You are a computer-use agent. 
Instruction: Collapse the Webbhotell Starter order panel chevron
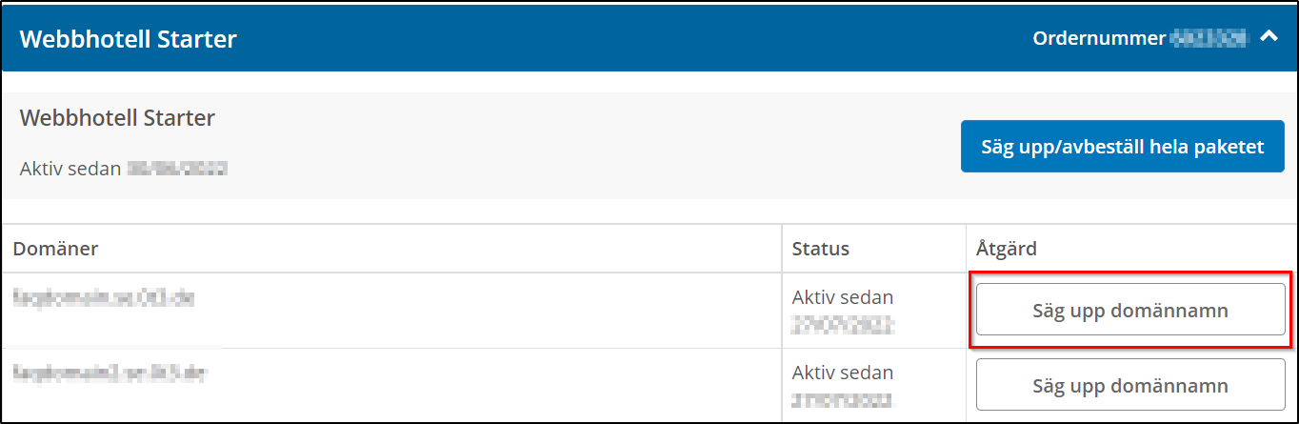click(1268, 37)
